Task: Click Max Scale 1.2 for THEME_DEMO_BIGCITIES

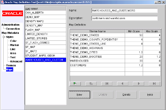Action: click(152, 57)
